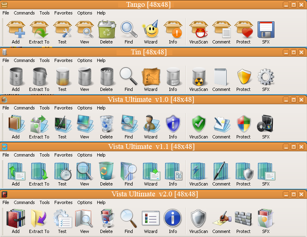Click Tango window title bar app icon
Image resolution: width=307 pixels, height=237 pixels.
point(4,5)
